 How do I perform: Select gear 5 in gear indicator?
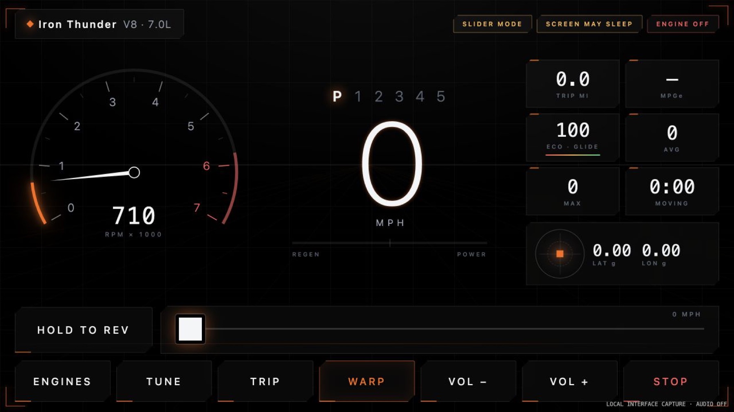point(441,96)
